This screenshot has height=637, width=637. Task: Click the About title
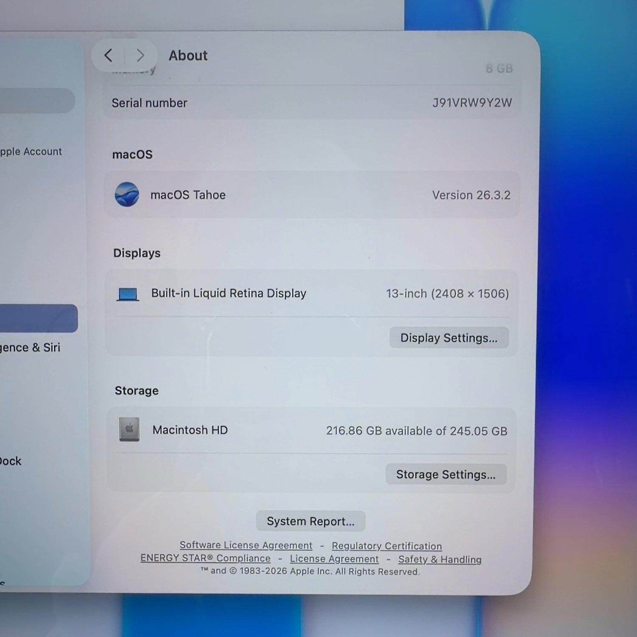point(188,56)
